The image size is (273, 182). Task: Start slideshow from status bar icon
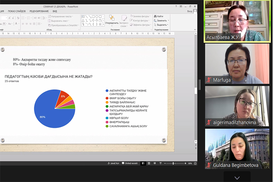click(x=161, y=163)
